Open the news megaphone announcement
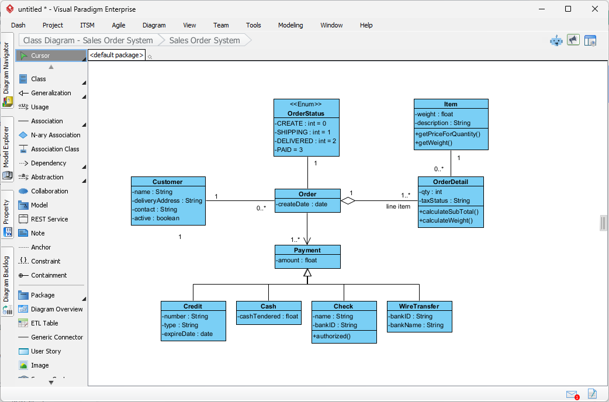This screenshot has width=609, height=402. point(573,40)
